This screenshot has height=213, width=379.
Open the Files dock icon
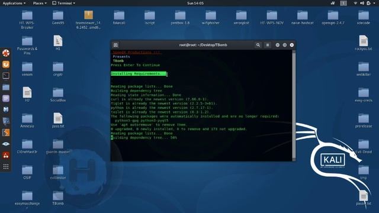tap(6, 87)
